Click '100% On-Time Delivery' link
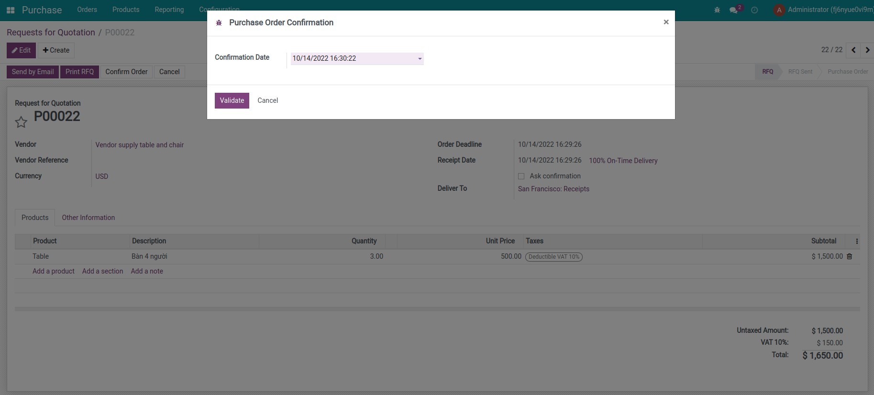 point(623,161)
